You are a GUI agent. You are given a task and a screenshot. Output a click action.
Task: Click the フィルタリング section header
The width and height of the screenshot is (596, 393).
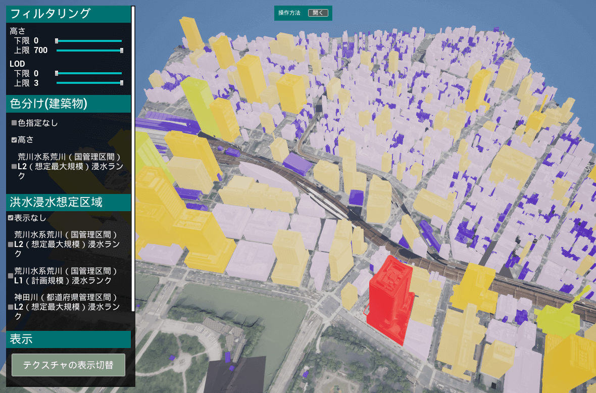click(68, 14)
